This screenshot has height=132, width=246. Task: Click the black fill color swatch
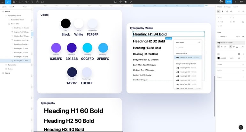coord(219,58)
